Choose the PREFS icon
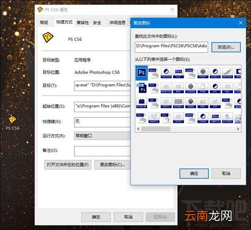Screen dimensions: 251x230 coord(166,103)
